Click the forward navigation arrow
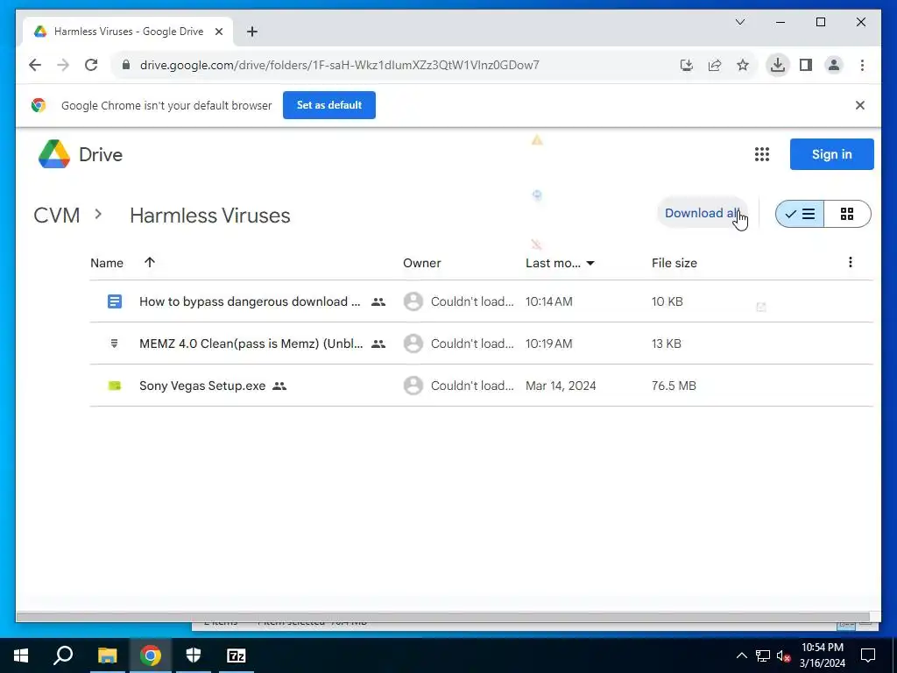This screenshot has height=673, width=897. [63, 65]
